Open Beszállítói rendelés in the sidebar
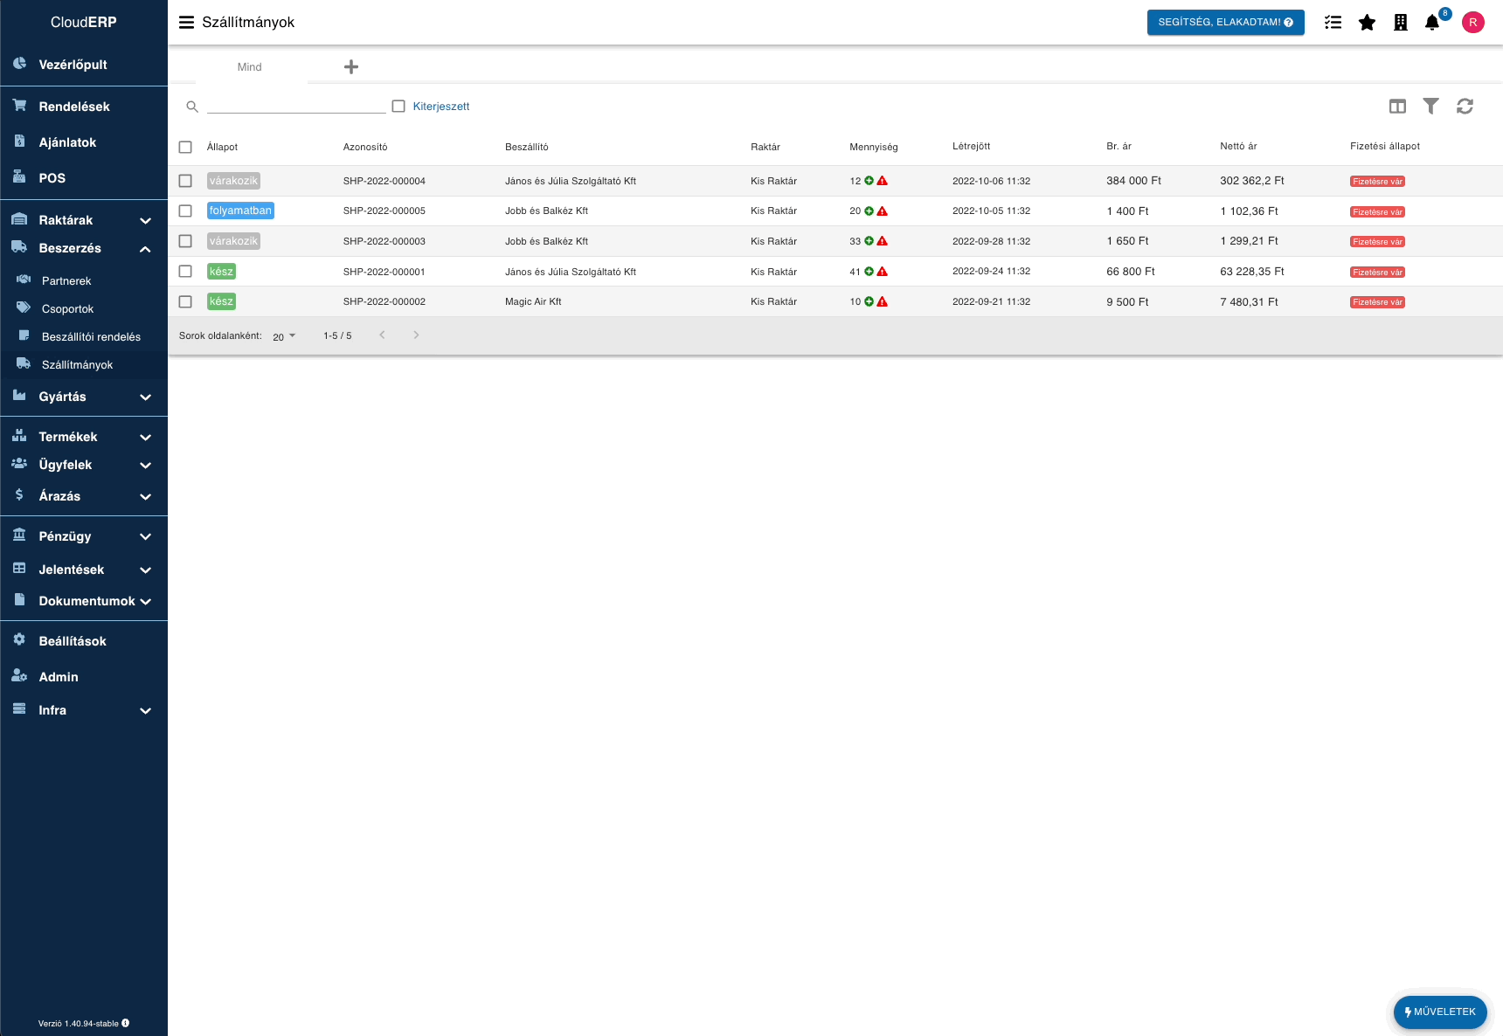The width and height of the screenshot is (1503, 1036). coord(91,337)
